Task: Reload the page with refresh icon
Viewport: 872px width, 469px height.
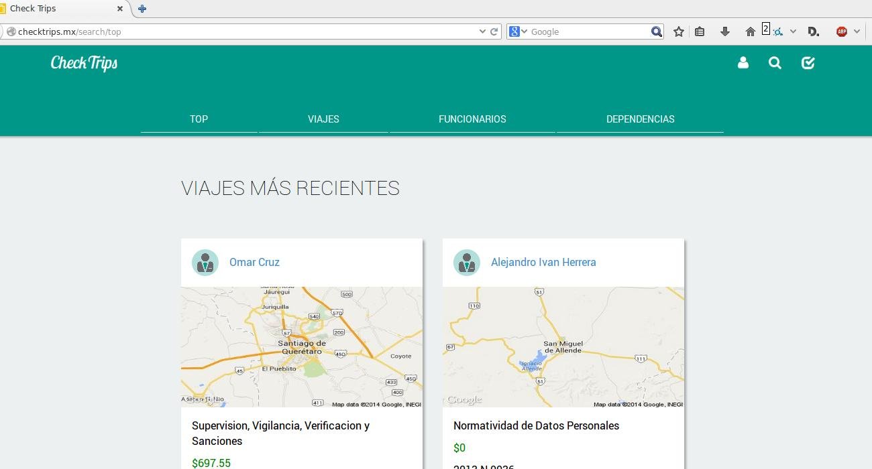Action: [494, 31]
